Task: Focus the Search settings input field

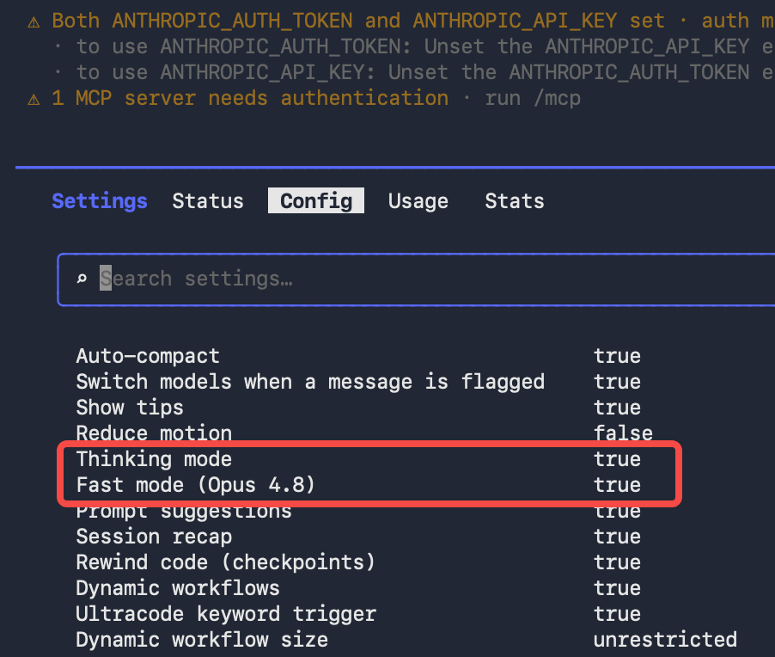Action: click(416, 279)
